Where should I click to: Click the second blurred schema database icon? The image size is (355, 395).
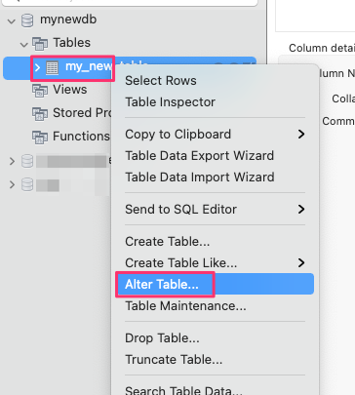(x=27, y=184)
